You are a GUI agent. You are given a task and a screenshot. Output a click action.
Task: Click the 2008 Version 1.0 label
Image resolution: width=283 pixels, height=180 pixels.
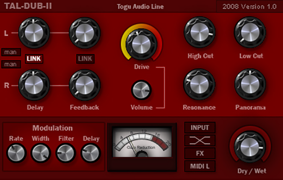tap(249, 6)
